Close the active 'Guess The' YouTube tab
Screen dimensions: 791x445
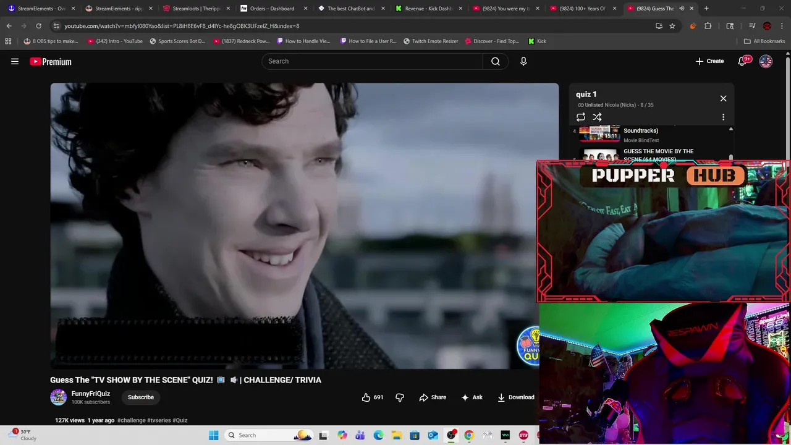coord(692,8)
